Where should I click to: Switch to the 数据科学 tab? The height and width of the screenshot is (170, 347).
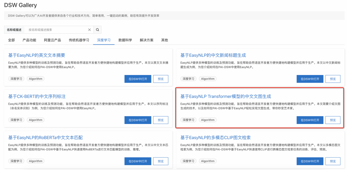pyautogui.click(x=125, y=40)
